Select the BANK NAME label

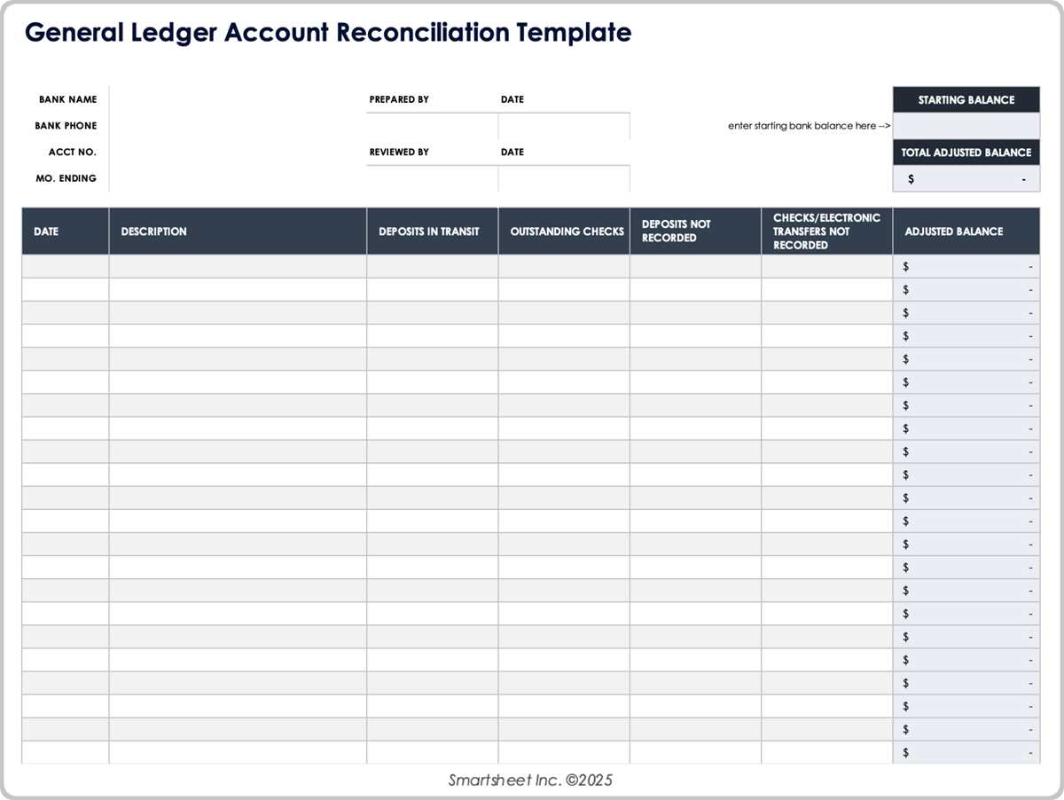tap(68, 99)
